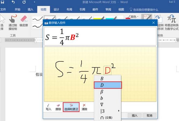Activate the 选择 cursor tool
Image resolution: width=179 pixels, height=121 pixels.
[2, 23]
